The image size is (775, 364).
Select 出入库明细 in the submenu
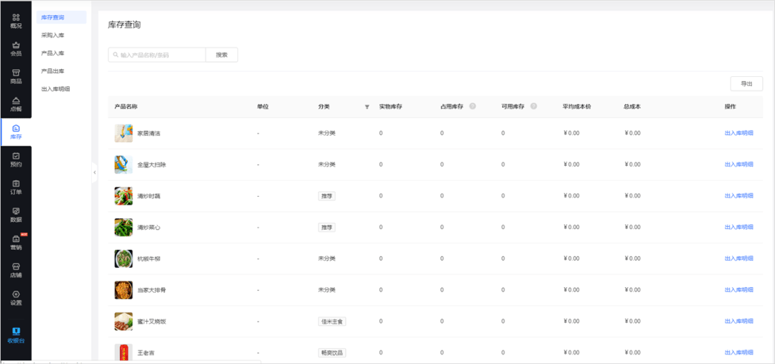tap(56, 89)
